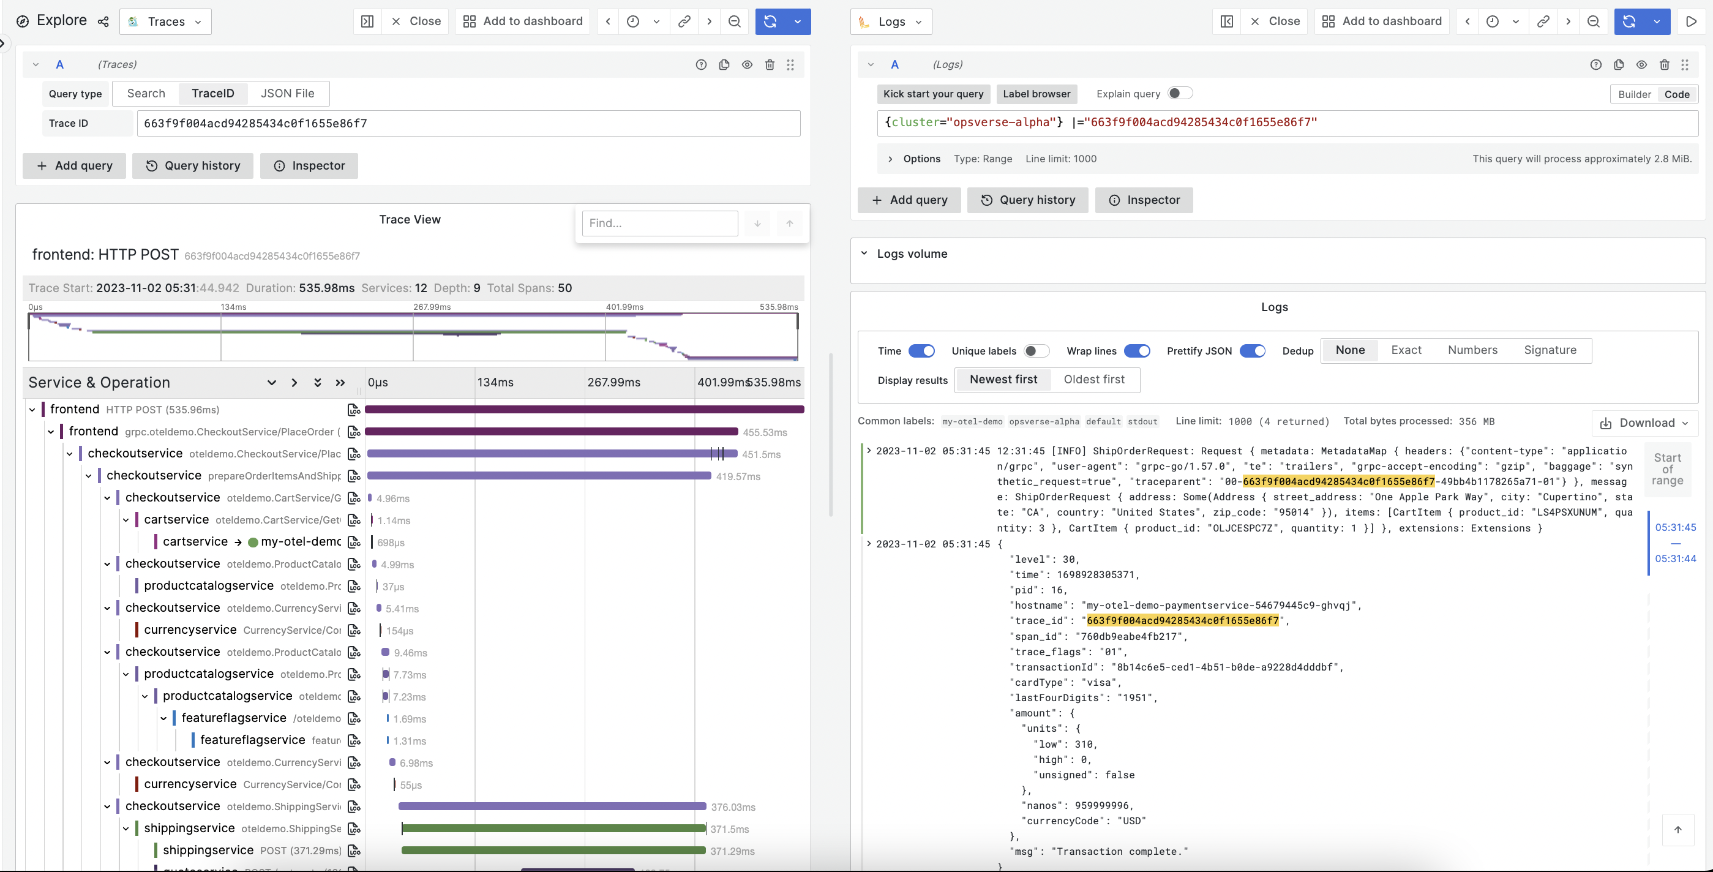Collapse the Logs volume panel
This screenshot has width=1713, height=872.
click(864, 254)
